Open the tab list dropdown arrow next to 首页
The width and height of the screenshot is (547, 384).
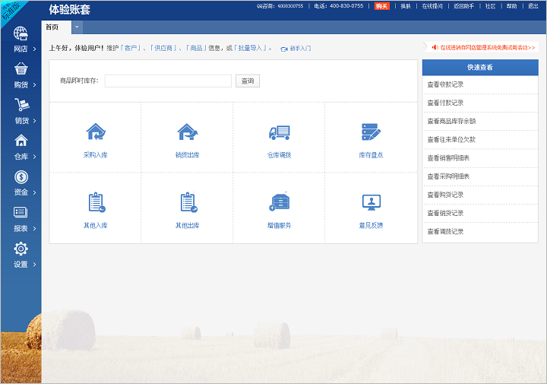tap(77, 27)
